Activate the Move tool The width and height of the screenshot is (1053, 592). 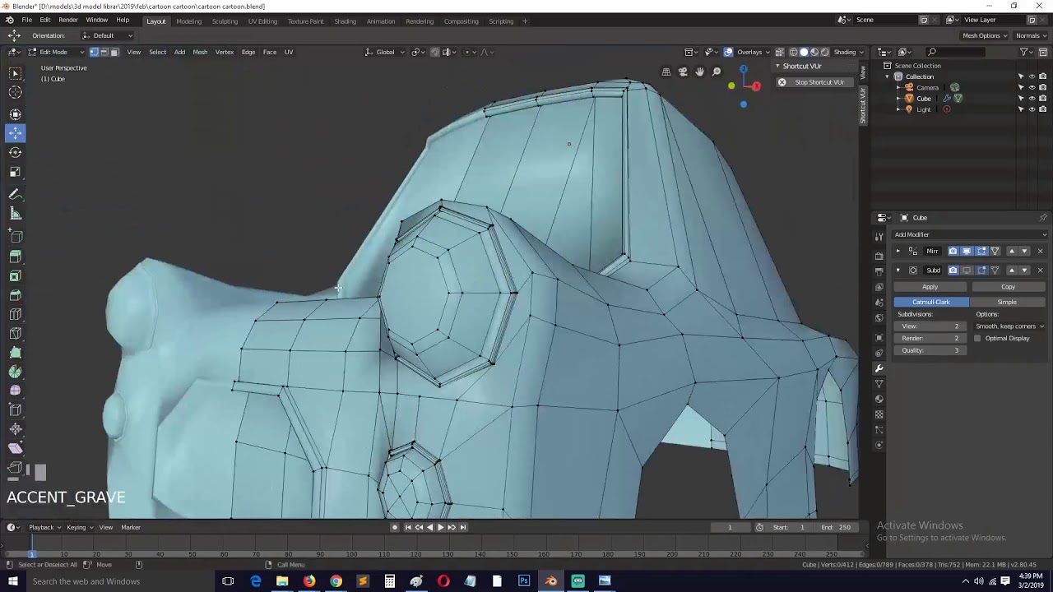pos(15,132)
